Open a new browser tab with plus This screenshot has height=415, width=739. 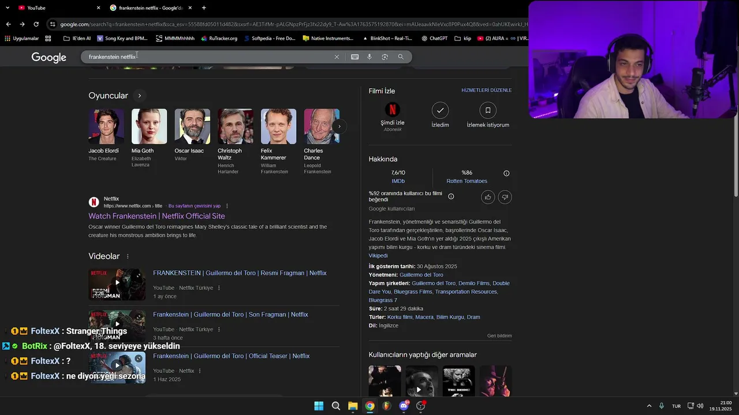tap(204, 7)
